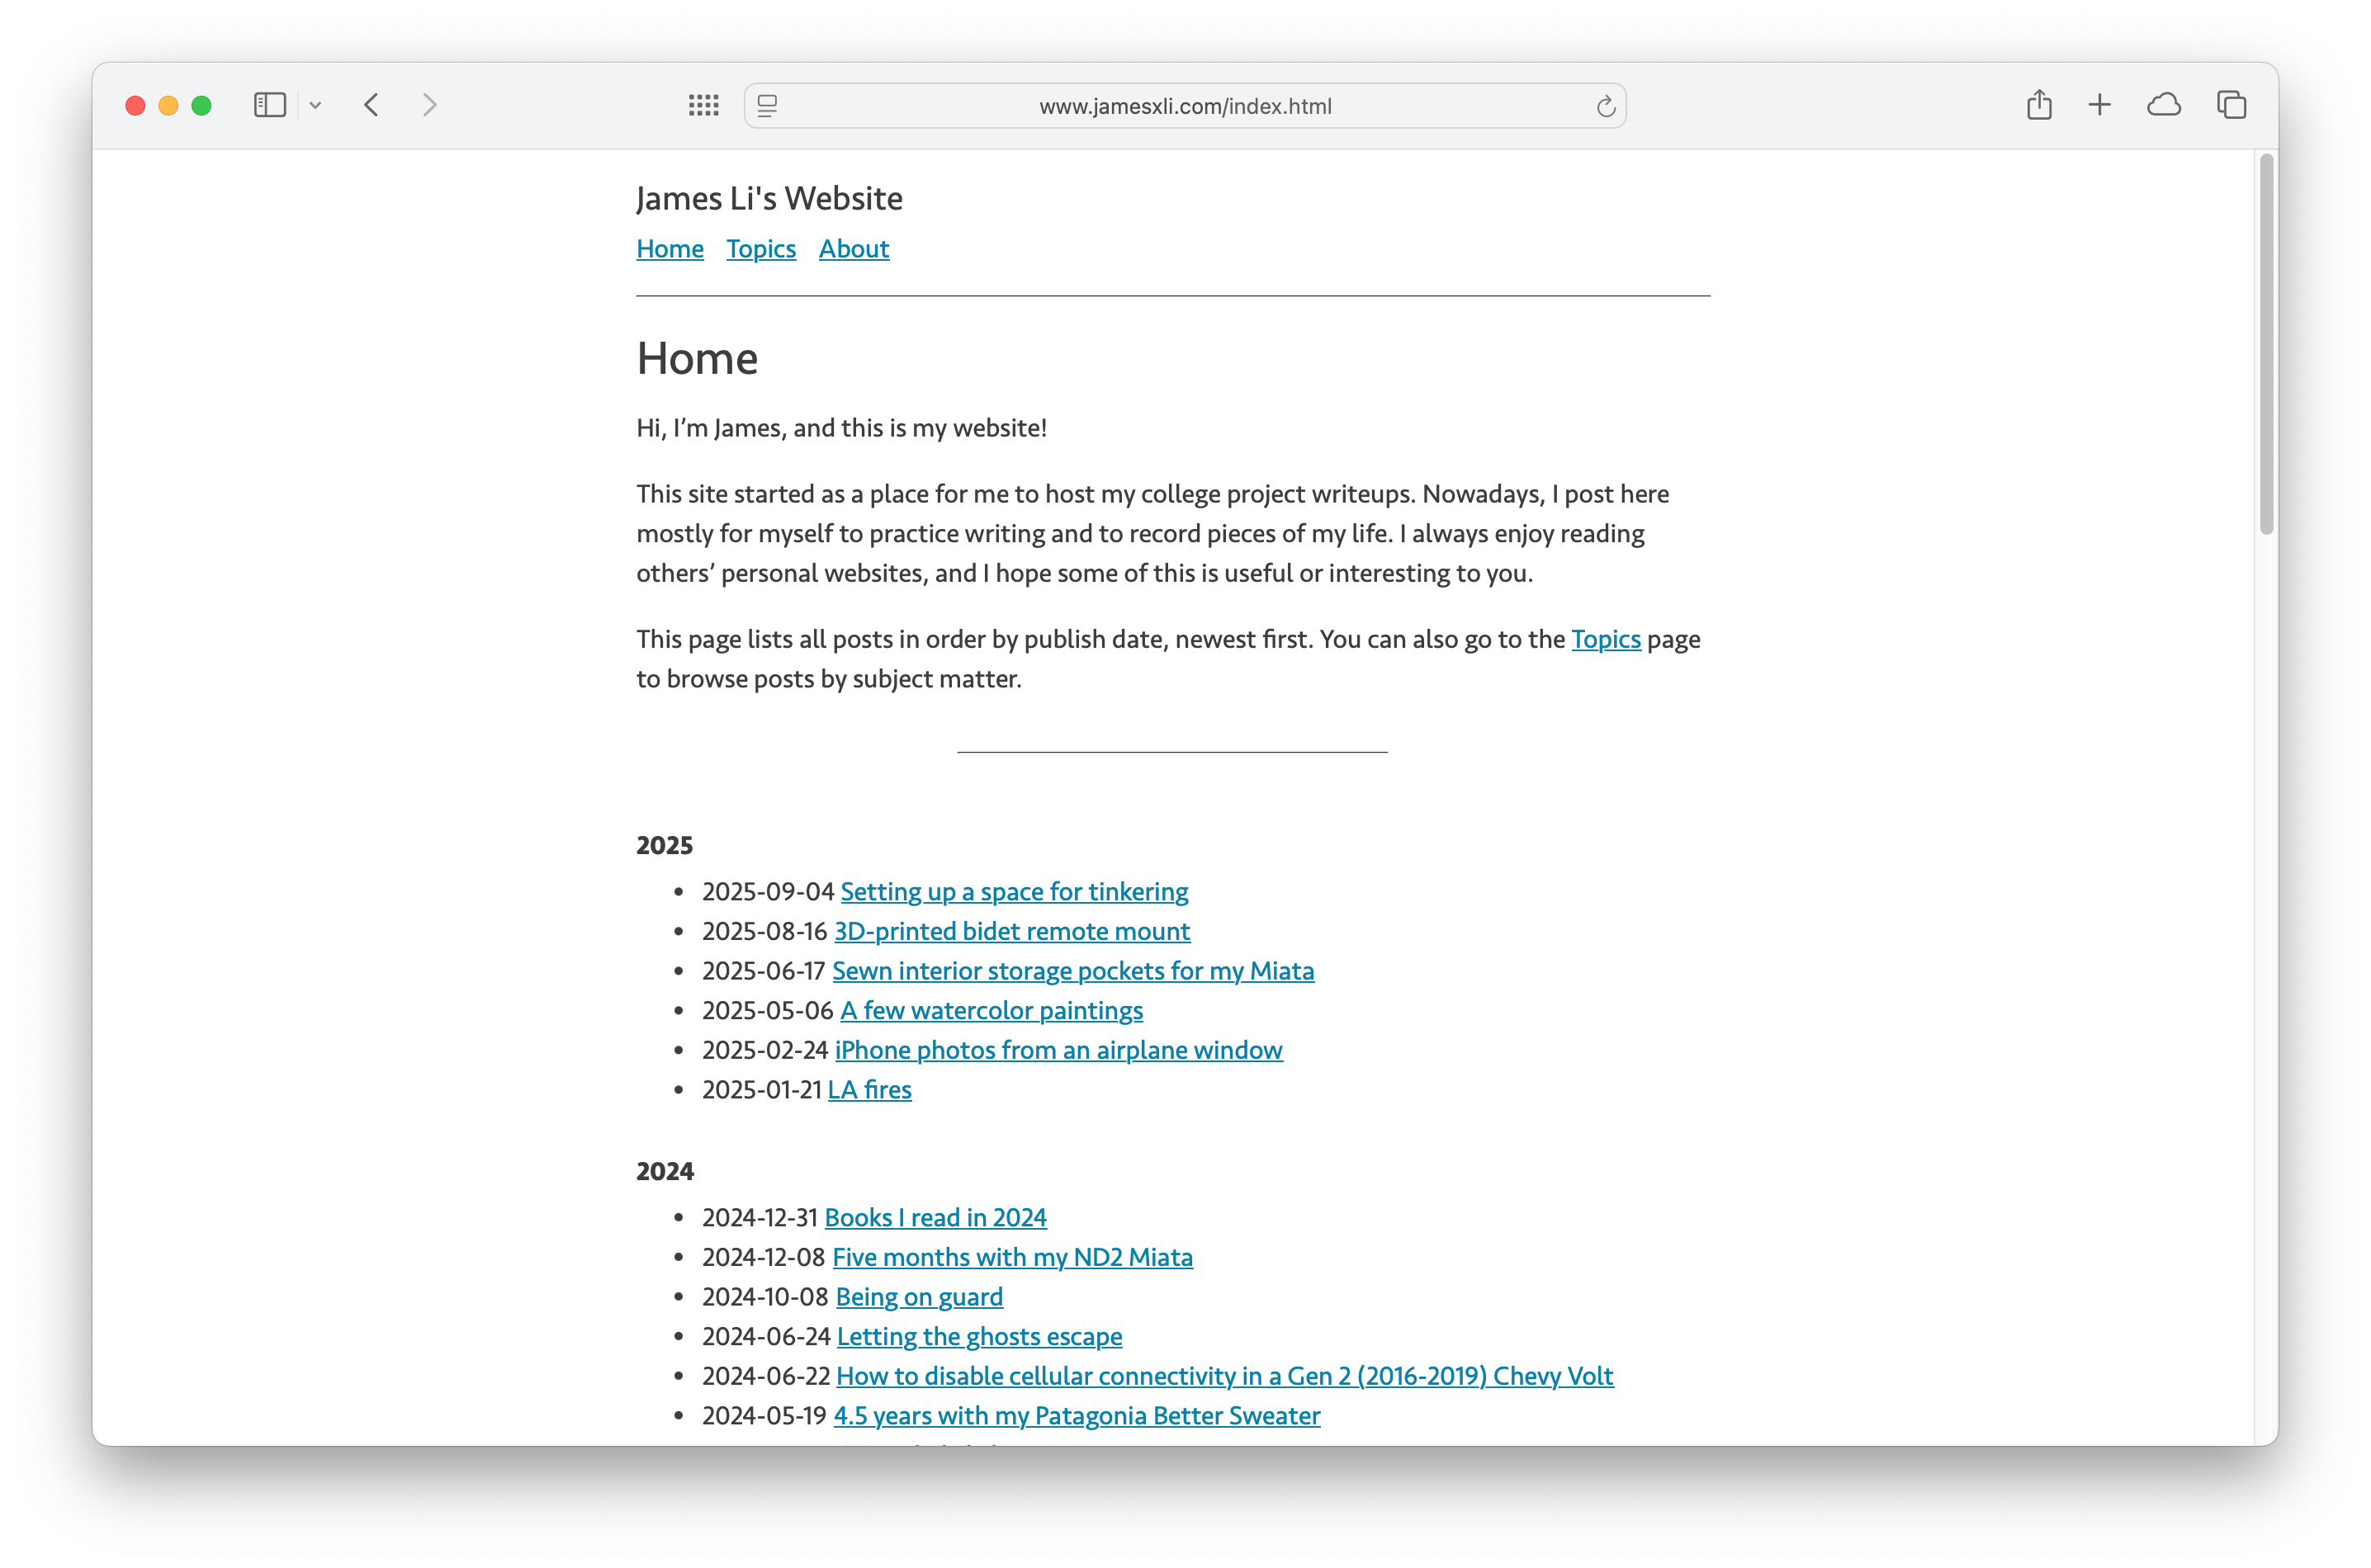Toggle the Safari sidebar
Image resolution: width=2371 pixels, height=1568 pixels.
pyautogui.click(x=269, y=105)
